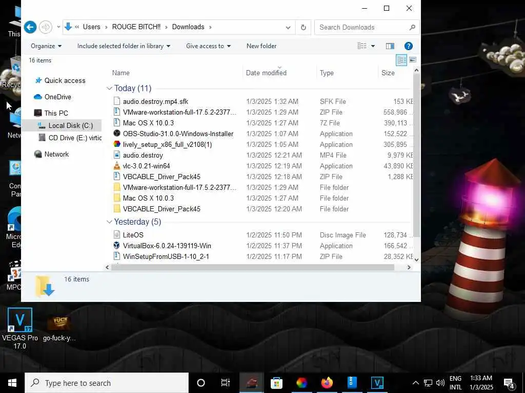Viewport: 525px width, 393px height.
Task: Open the VEGAS Pro taskbar icon
Action: click(x=377, y=383)
